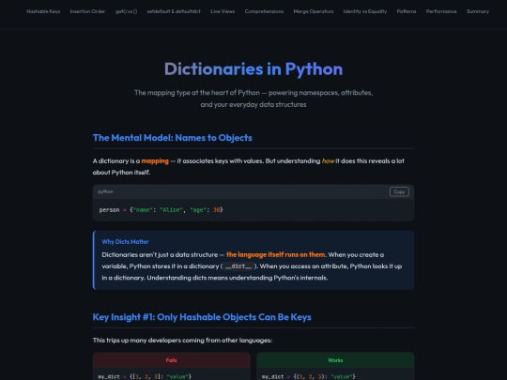Click The Mental Model: Names to Objects heading

point(173,138)
